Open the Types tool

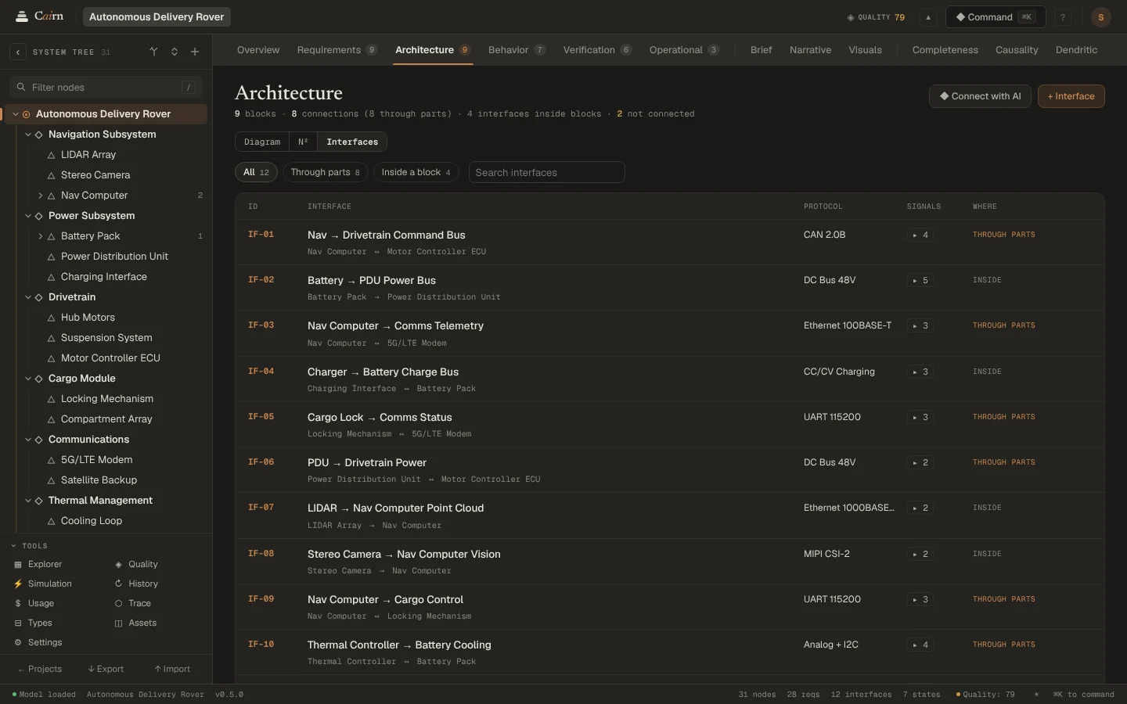34,623
